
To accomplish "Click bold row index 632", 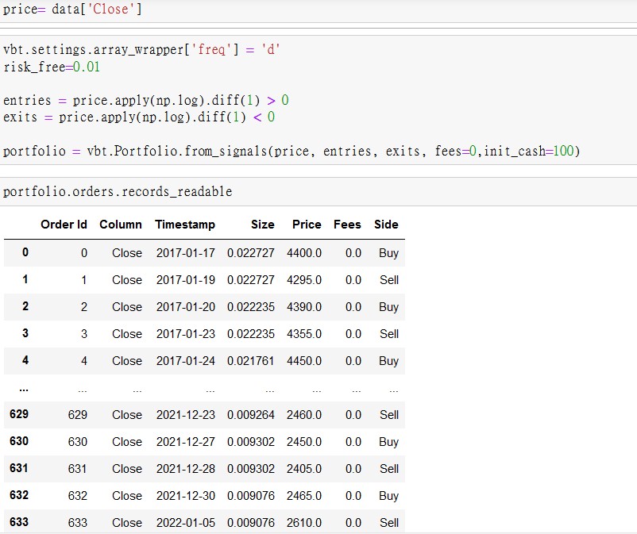I will coord(19,495).
